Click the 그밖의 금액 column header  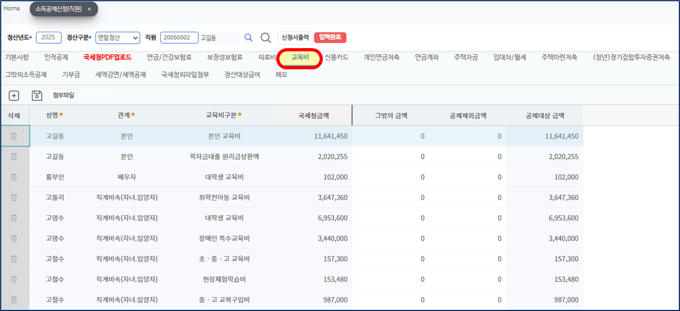click(391, 115)
